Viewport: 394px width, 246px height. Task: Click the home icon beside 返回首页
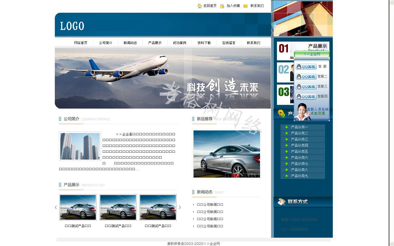(200, 6)
